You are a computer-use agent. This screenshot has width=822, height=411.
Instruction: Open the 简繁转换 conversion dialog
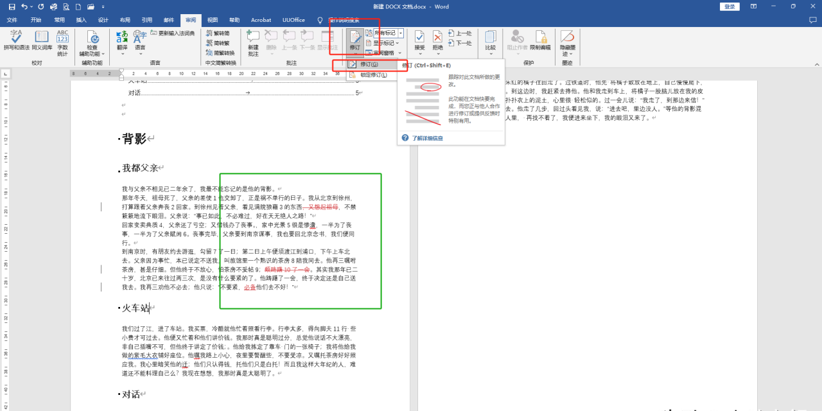(220, 53)
